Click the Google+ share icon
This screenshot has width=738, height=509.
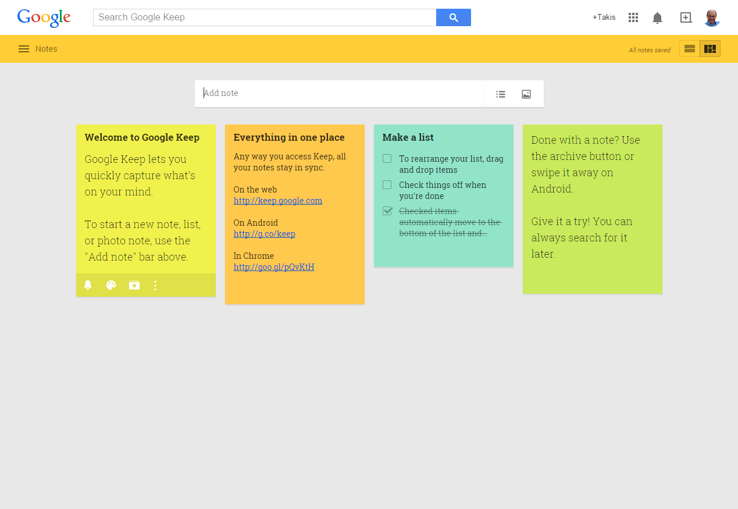(686, 17)
